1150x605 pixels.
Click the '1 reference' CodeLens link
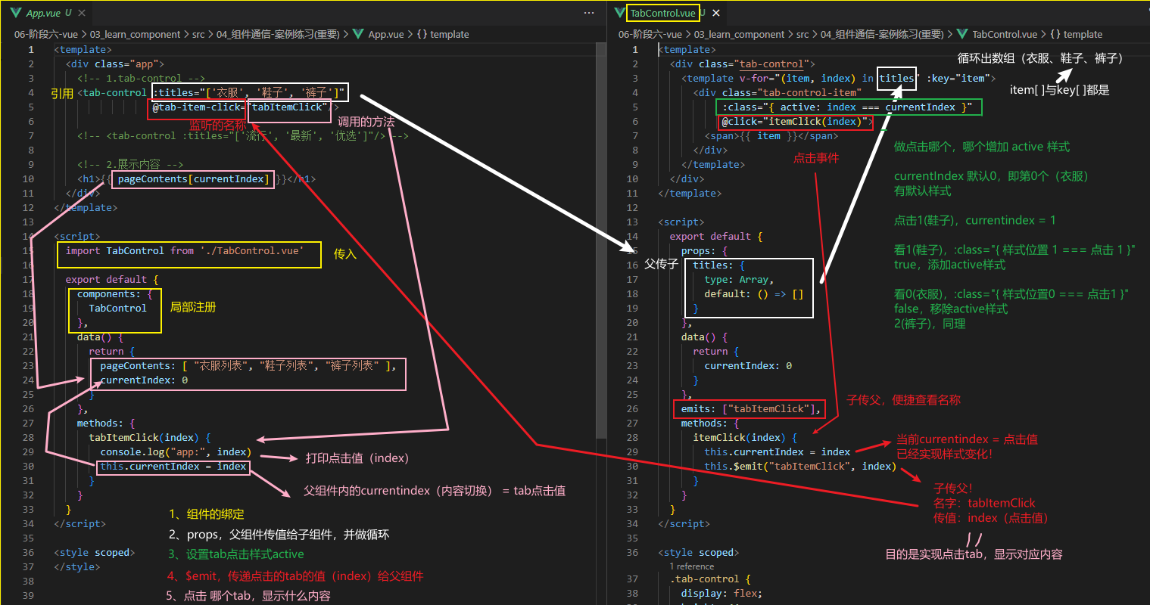click(x=691, y=566)
